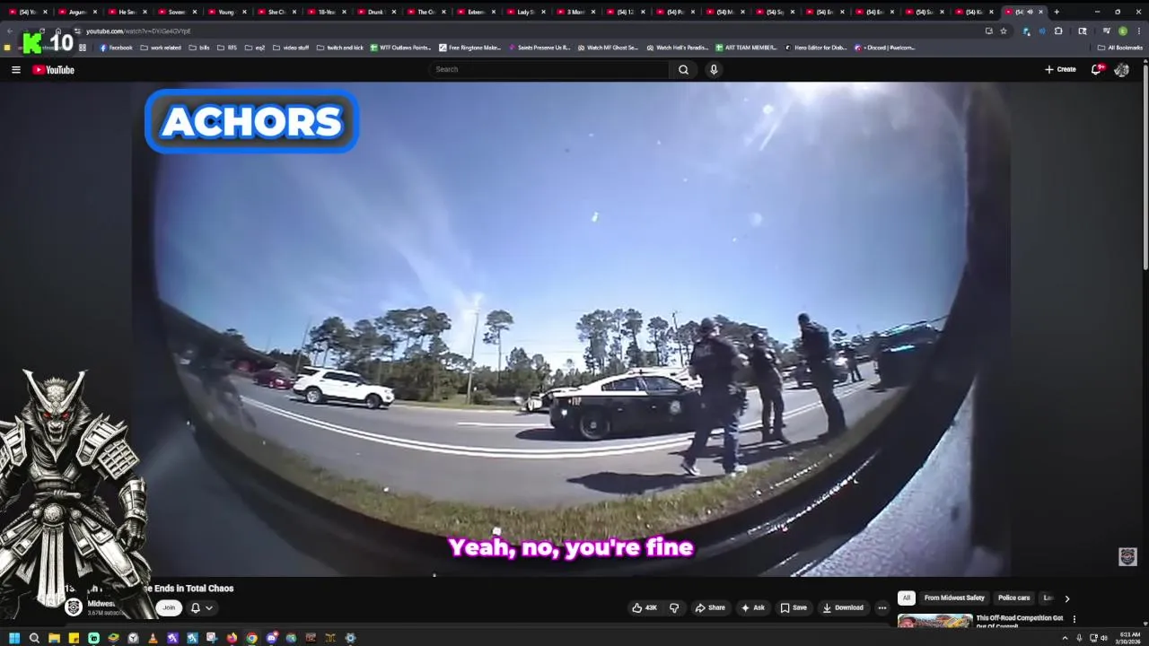Open the apps grid in bookmarks bar

coord(83,48)
